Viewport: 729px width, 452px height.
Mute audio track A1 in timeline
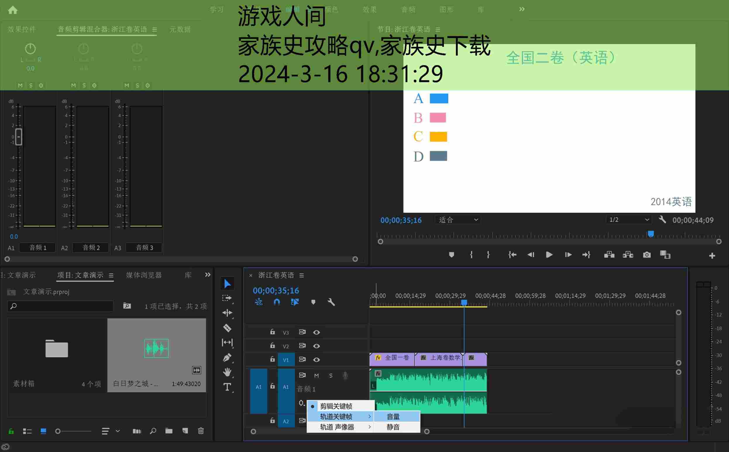[x=316, y=375]
